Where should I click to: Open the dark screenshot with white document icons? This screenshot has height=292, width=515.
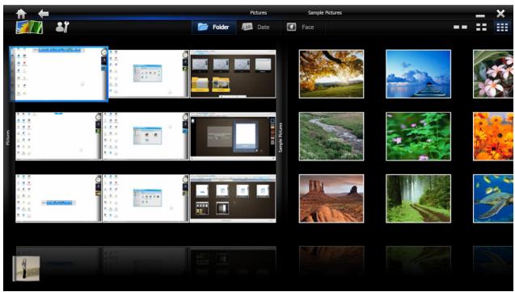click(233, 198)
